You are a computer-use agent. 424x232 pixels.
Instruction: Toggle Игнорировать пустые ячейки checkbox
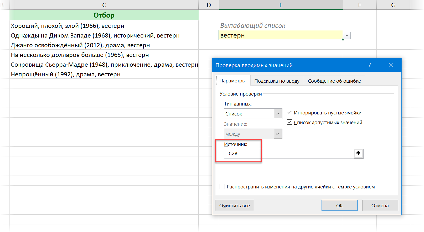click(289, 113)
